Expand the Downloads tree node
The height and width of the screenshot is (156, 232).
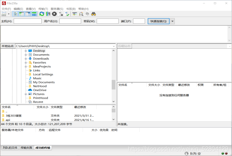(26, 59)
